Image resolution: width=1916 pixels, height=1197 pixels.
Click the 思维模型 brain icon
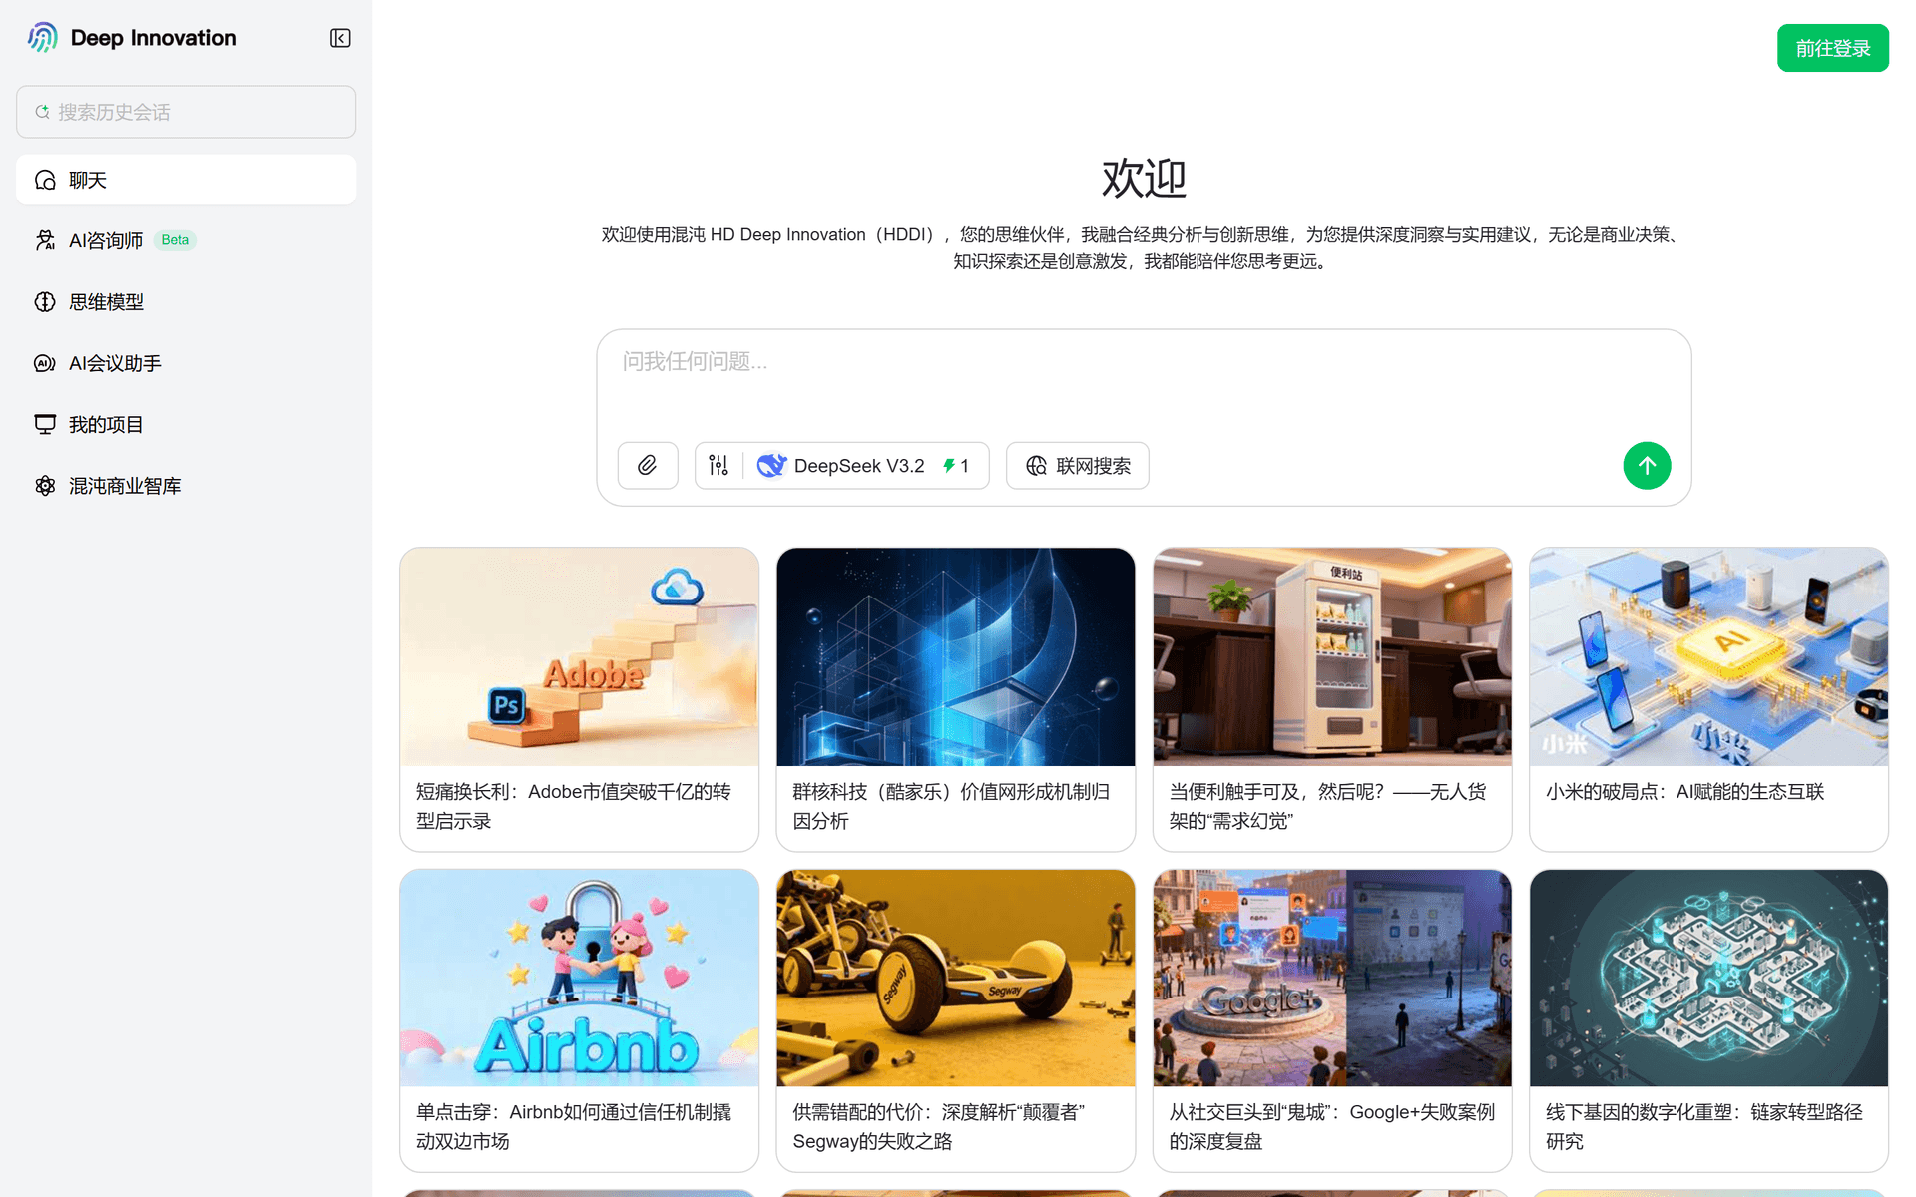click(x=45, y=302)
